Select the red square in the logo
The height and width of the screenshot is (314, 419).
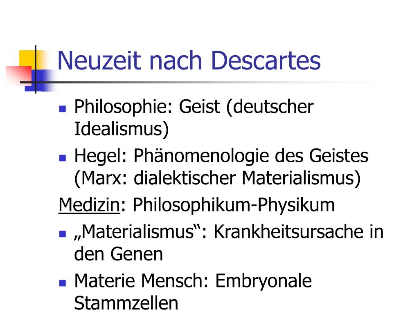point(19,75)
